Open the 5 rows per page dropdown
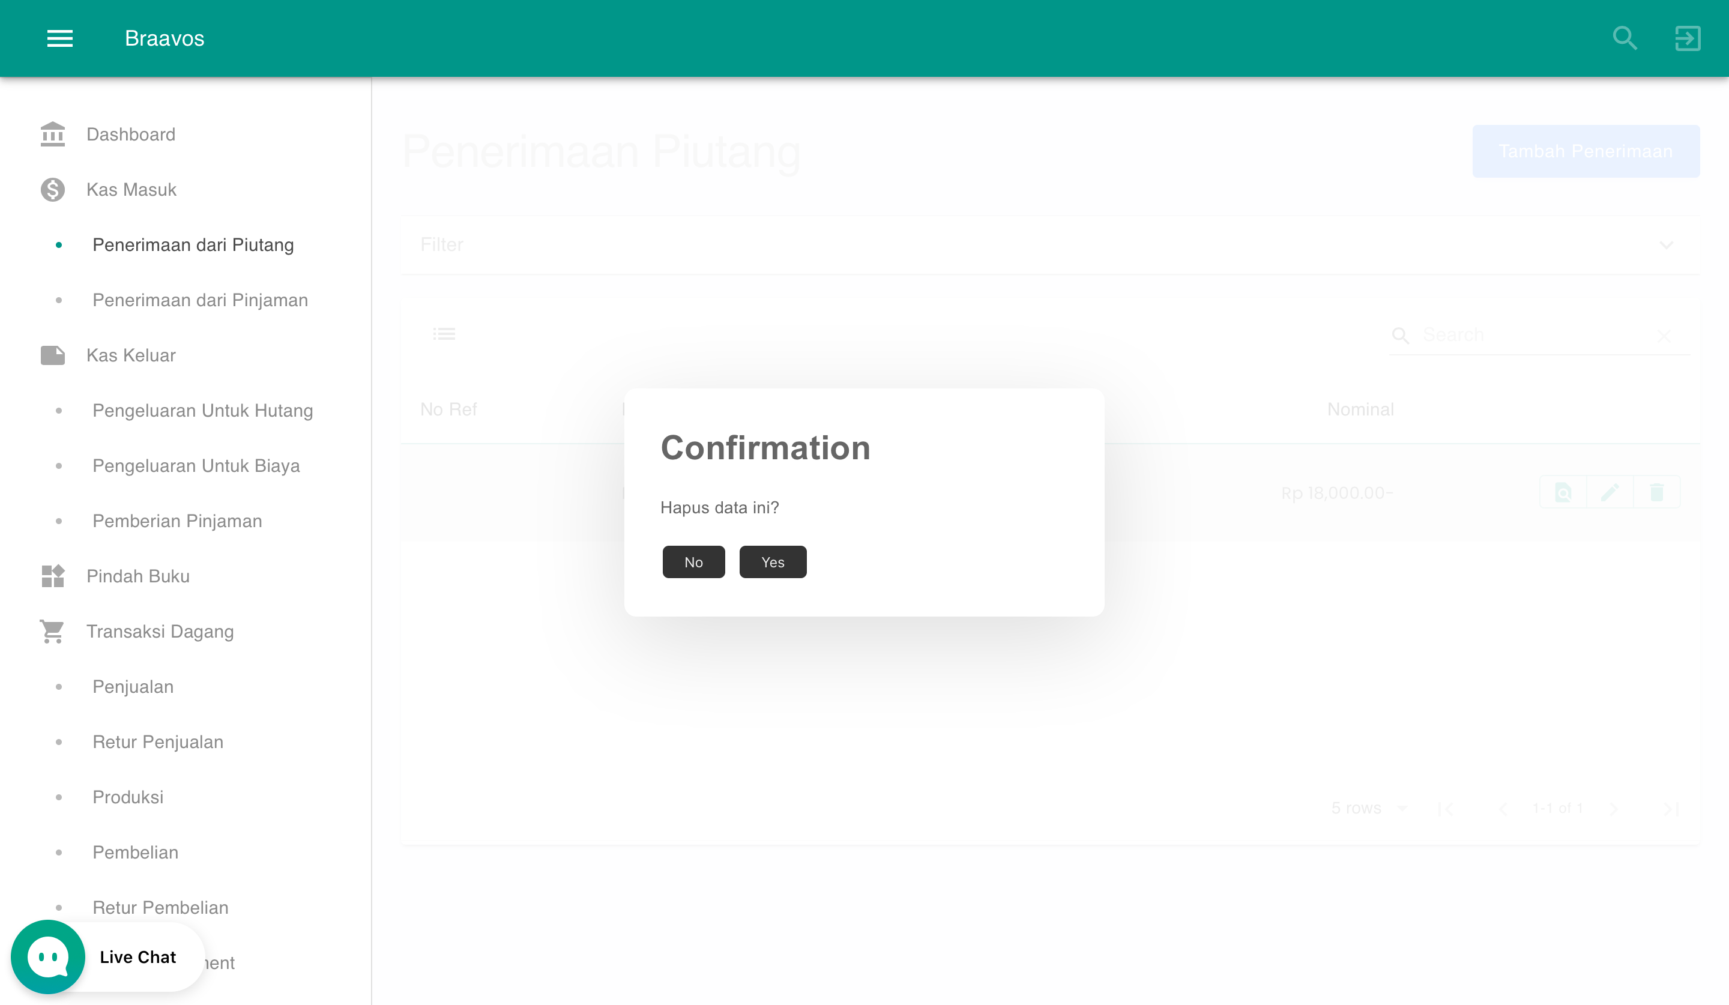Image resolution: width=1729 pixels, height=1005 pixels. click(1369, 808)
